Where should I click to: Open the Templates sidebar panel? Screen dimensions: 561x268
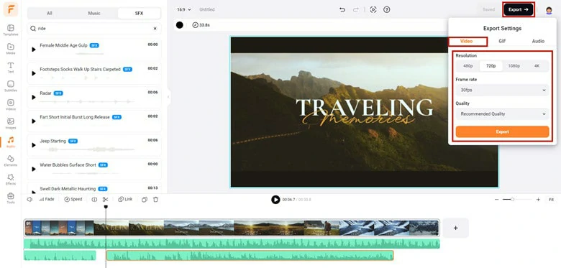(10, 30)
